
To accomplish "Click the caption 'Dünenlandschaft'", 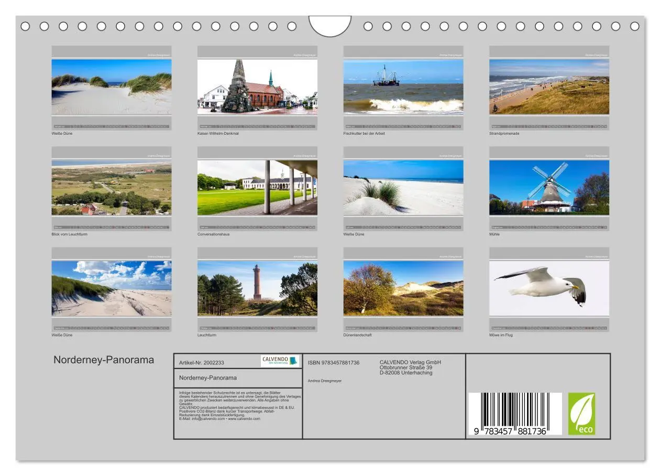I will tap(358, 335).
